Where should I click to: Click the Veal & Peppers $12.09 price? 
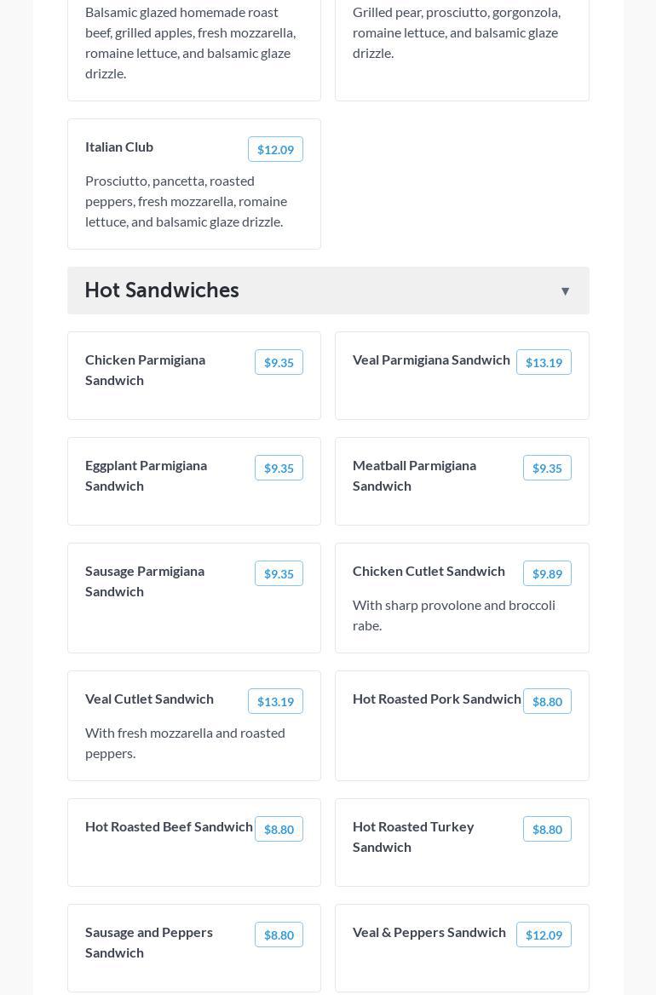coord(544,935)
